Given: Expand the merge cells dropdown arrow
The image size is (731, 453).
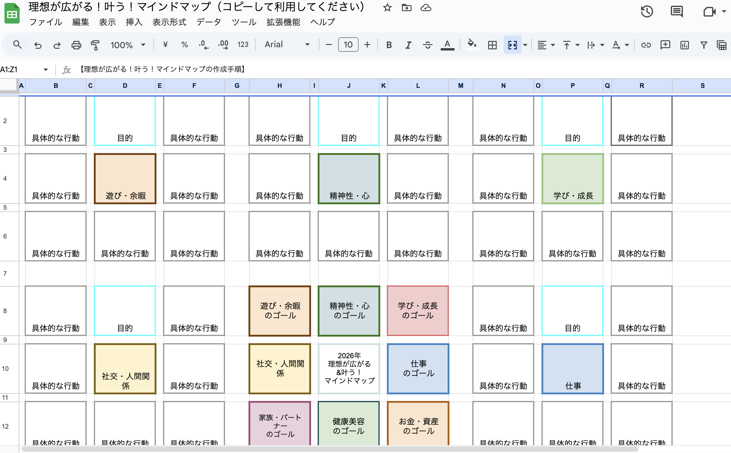Looking at the screenshot, I should pos(525,45).
